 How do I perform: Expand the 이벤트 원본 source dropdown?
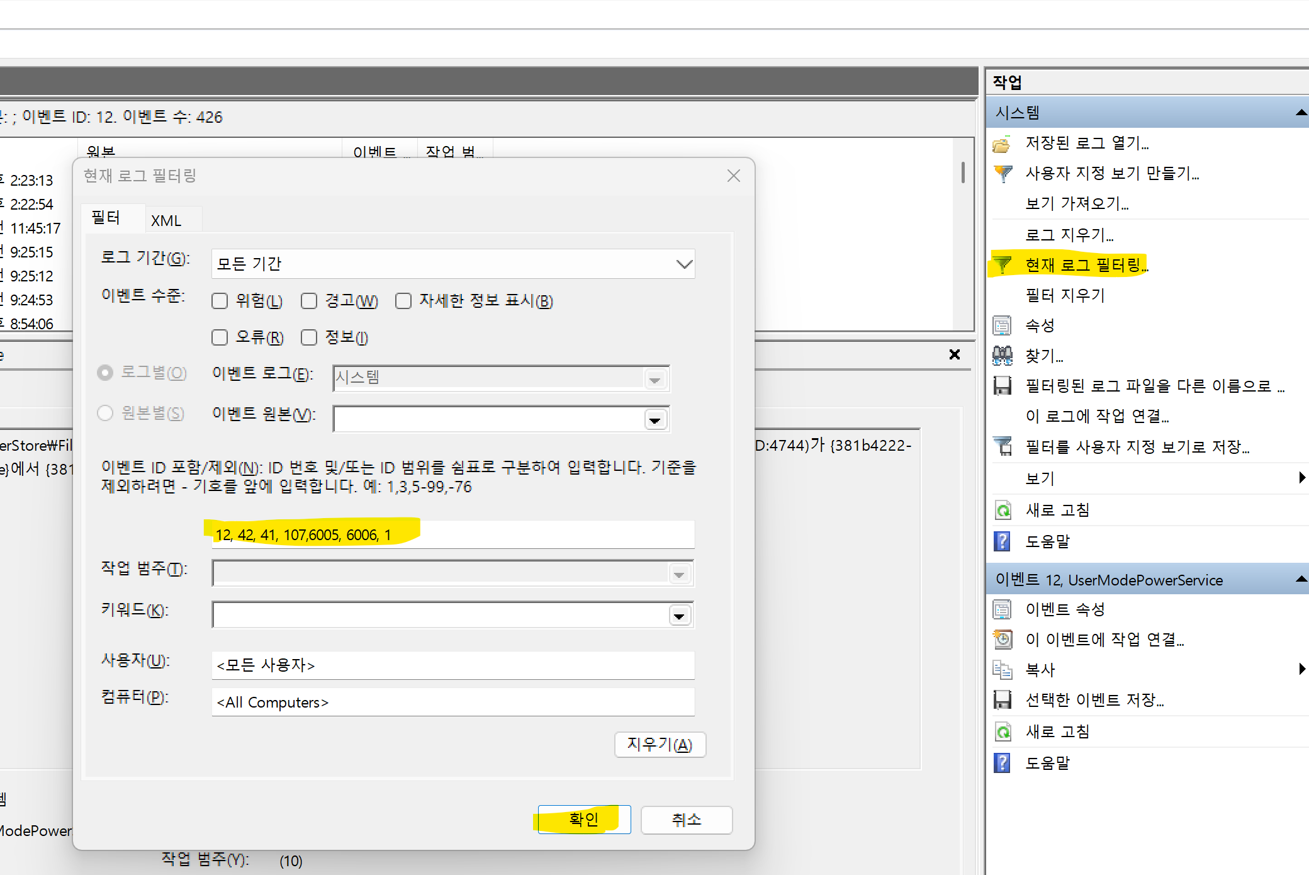pos(655,420)
